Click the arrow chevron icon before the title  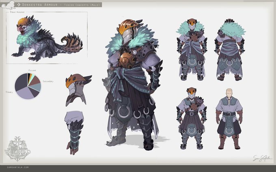[x=19, y=5]
